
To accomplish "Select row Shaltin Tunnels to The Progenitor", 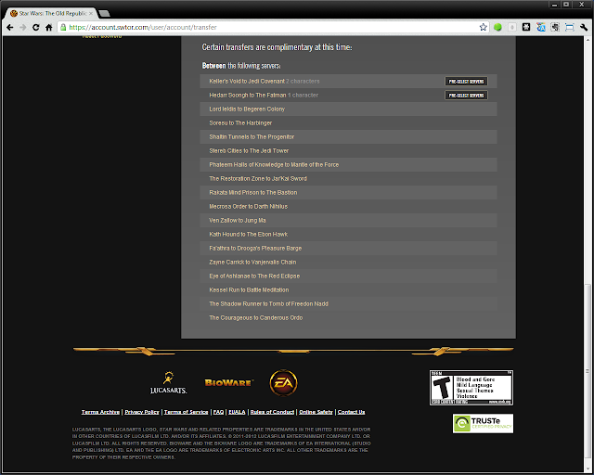I will 348,136.
